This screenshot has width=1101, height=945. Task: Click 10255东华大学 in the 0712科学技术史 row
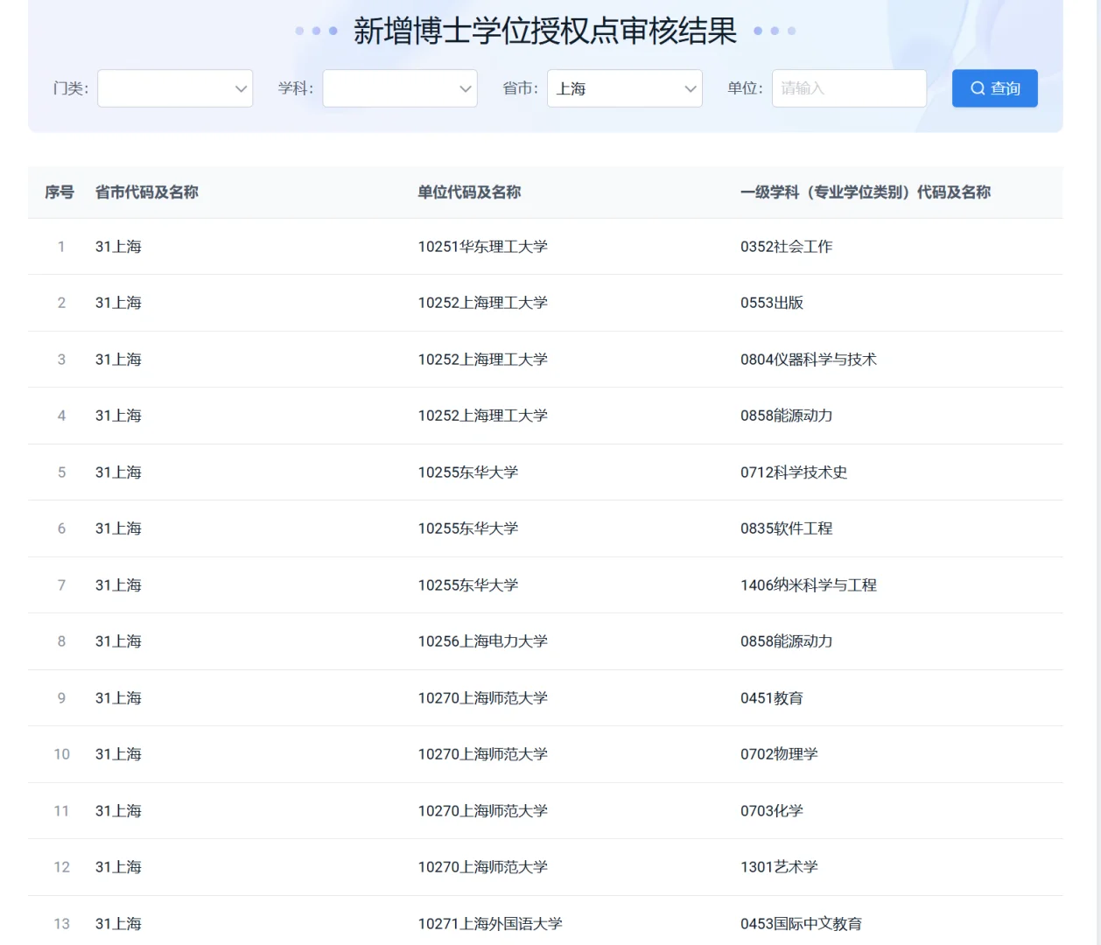468,472
